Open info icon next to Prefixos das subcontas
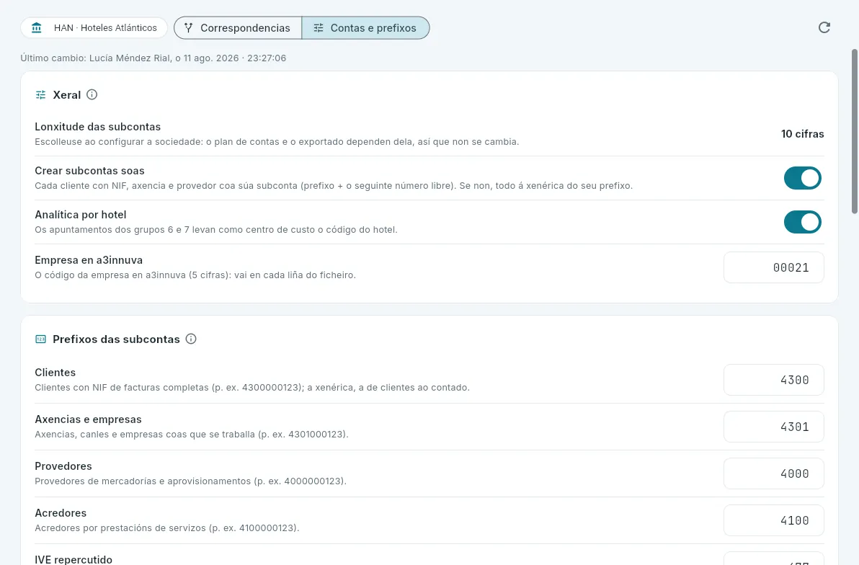 191,339
